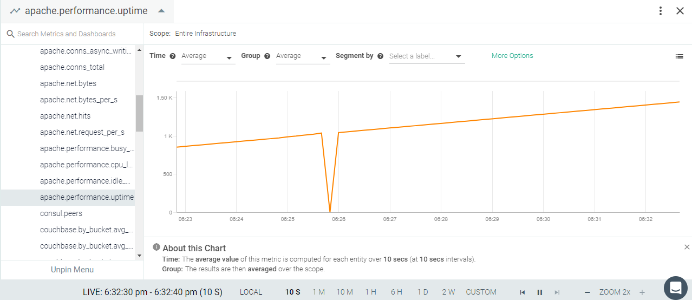Click the scroll up arrow of metrics list
The height and width of the screenshot is (300, 692).
(x=139, y=50)
